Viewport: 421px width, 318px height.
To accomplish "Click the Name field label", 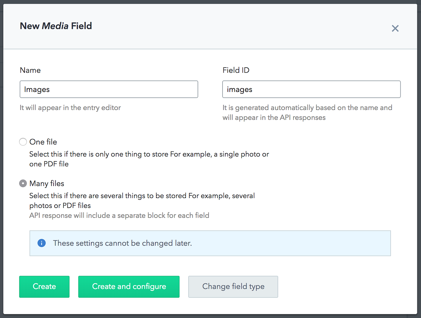I will coord(30,70).
